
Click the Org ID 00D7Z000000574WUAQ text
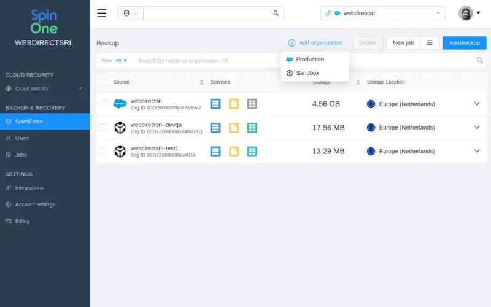(x=166, y=131)
